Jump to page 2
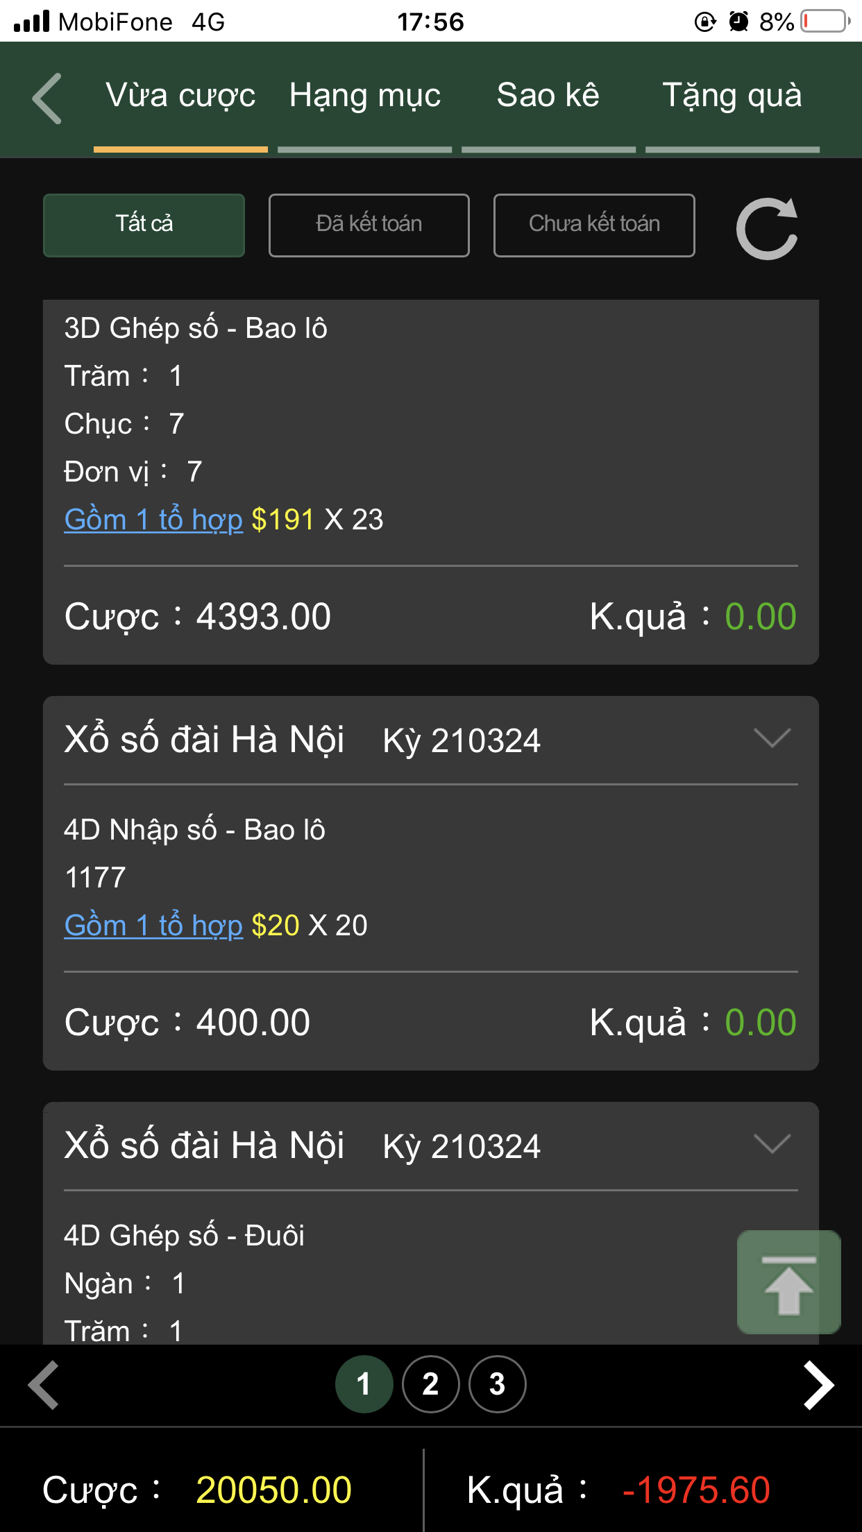The width and height of the screenshot is (862, 1532). pyautogui.click(x=430, y=1384)
